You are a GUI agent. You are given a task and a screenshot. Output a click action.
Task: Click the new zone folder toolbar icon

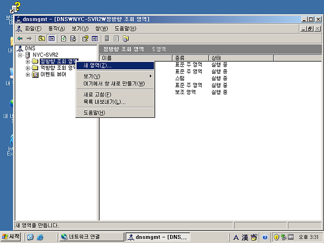tap(126, 38)
